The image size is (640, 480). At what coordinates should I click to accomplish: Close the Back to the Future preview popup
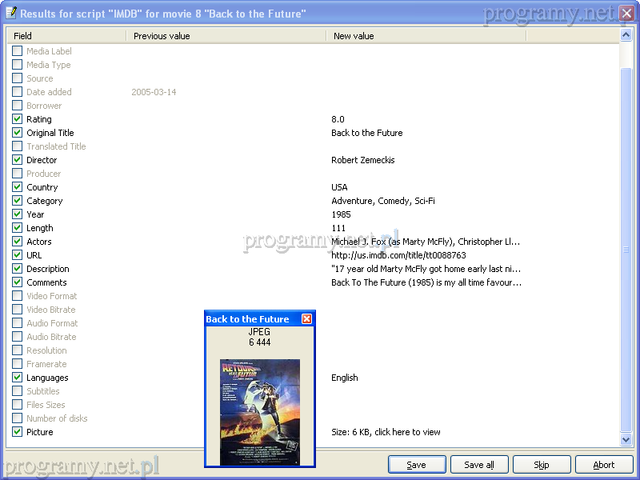coord(306,319)
